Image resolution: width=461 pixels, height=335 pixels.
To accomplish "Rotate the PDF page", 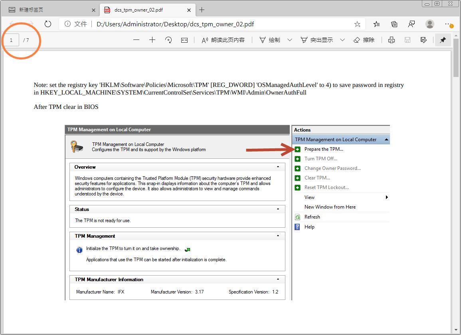I will [x=168, y=40].
